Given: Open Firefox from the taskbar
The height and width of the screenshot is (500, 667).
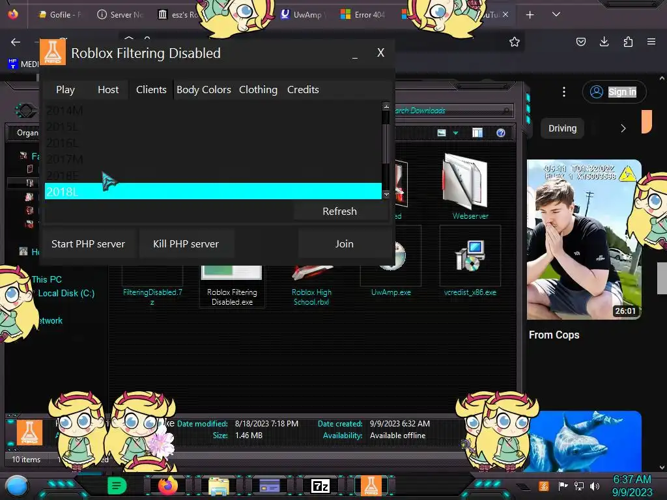Looking at the screenshot, I should (x=167, y=486).
